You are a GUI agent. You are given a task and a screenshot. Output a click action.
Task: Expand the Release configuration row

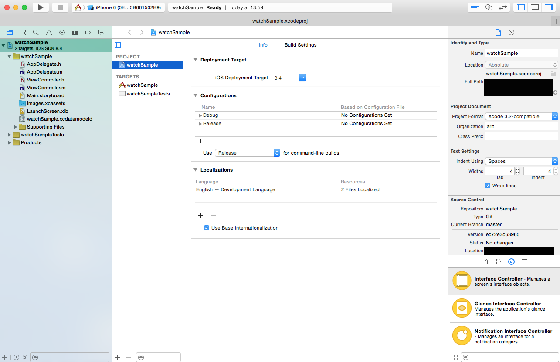click(x=200, y=124)
